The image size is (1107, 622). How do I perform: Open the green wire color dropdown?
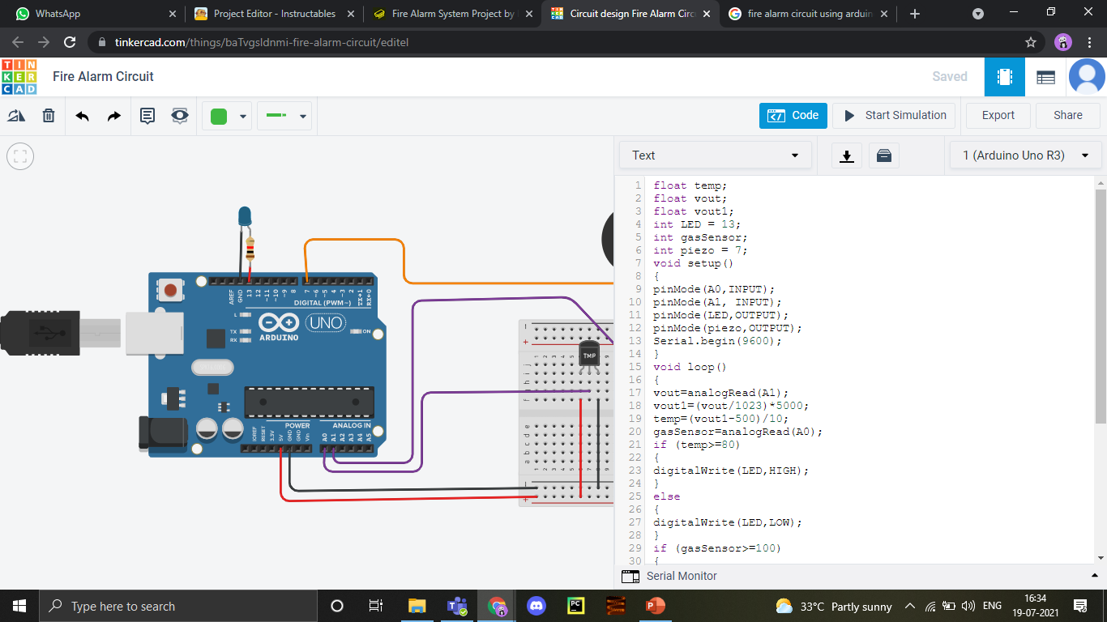tap(227, 117)
